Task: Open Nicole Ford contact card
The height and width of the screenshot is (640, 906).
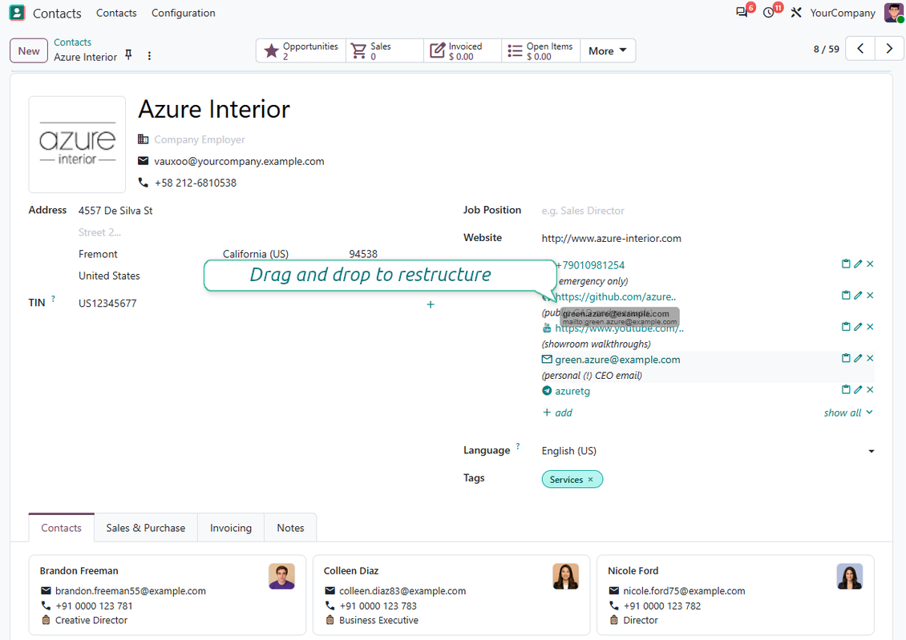Action: point(735,595)
